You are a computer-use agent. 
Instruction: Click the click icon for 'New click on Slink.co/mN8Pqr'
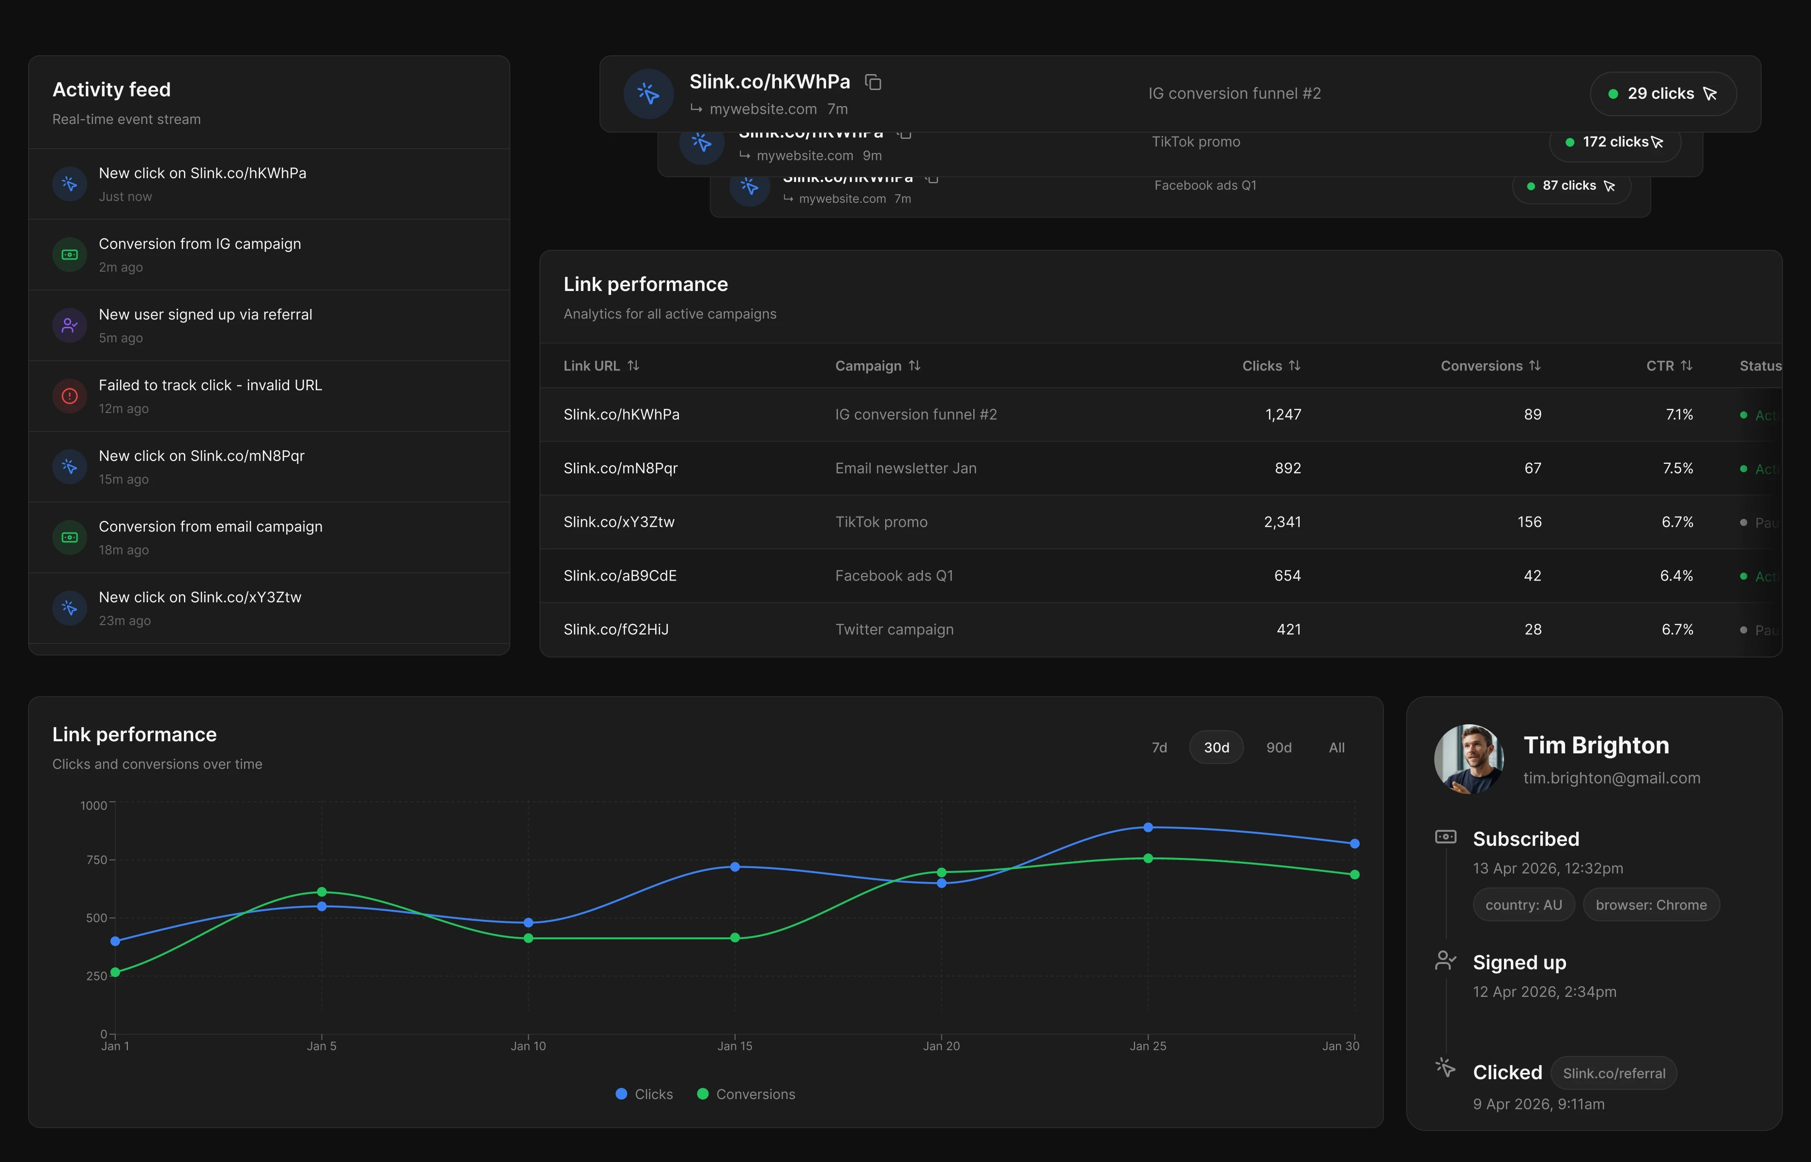tap(69, 466)
